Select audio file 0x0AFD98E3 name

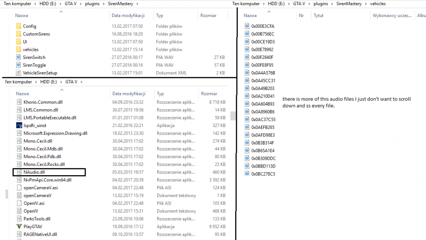click(x=263, y=135)
